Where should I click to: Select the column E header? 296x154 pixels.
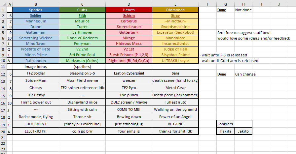(x=175, y=4)
